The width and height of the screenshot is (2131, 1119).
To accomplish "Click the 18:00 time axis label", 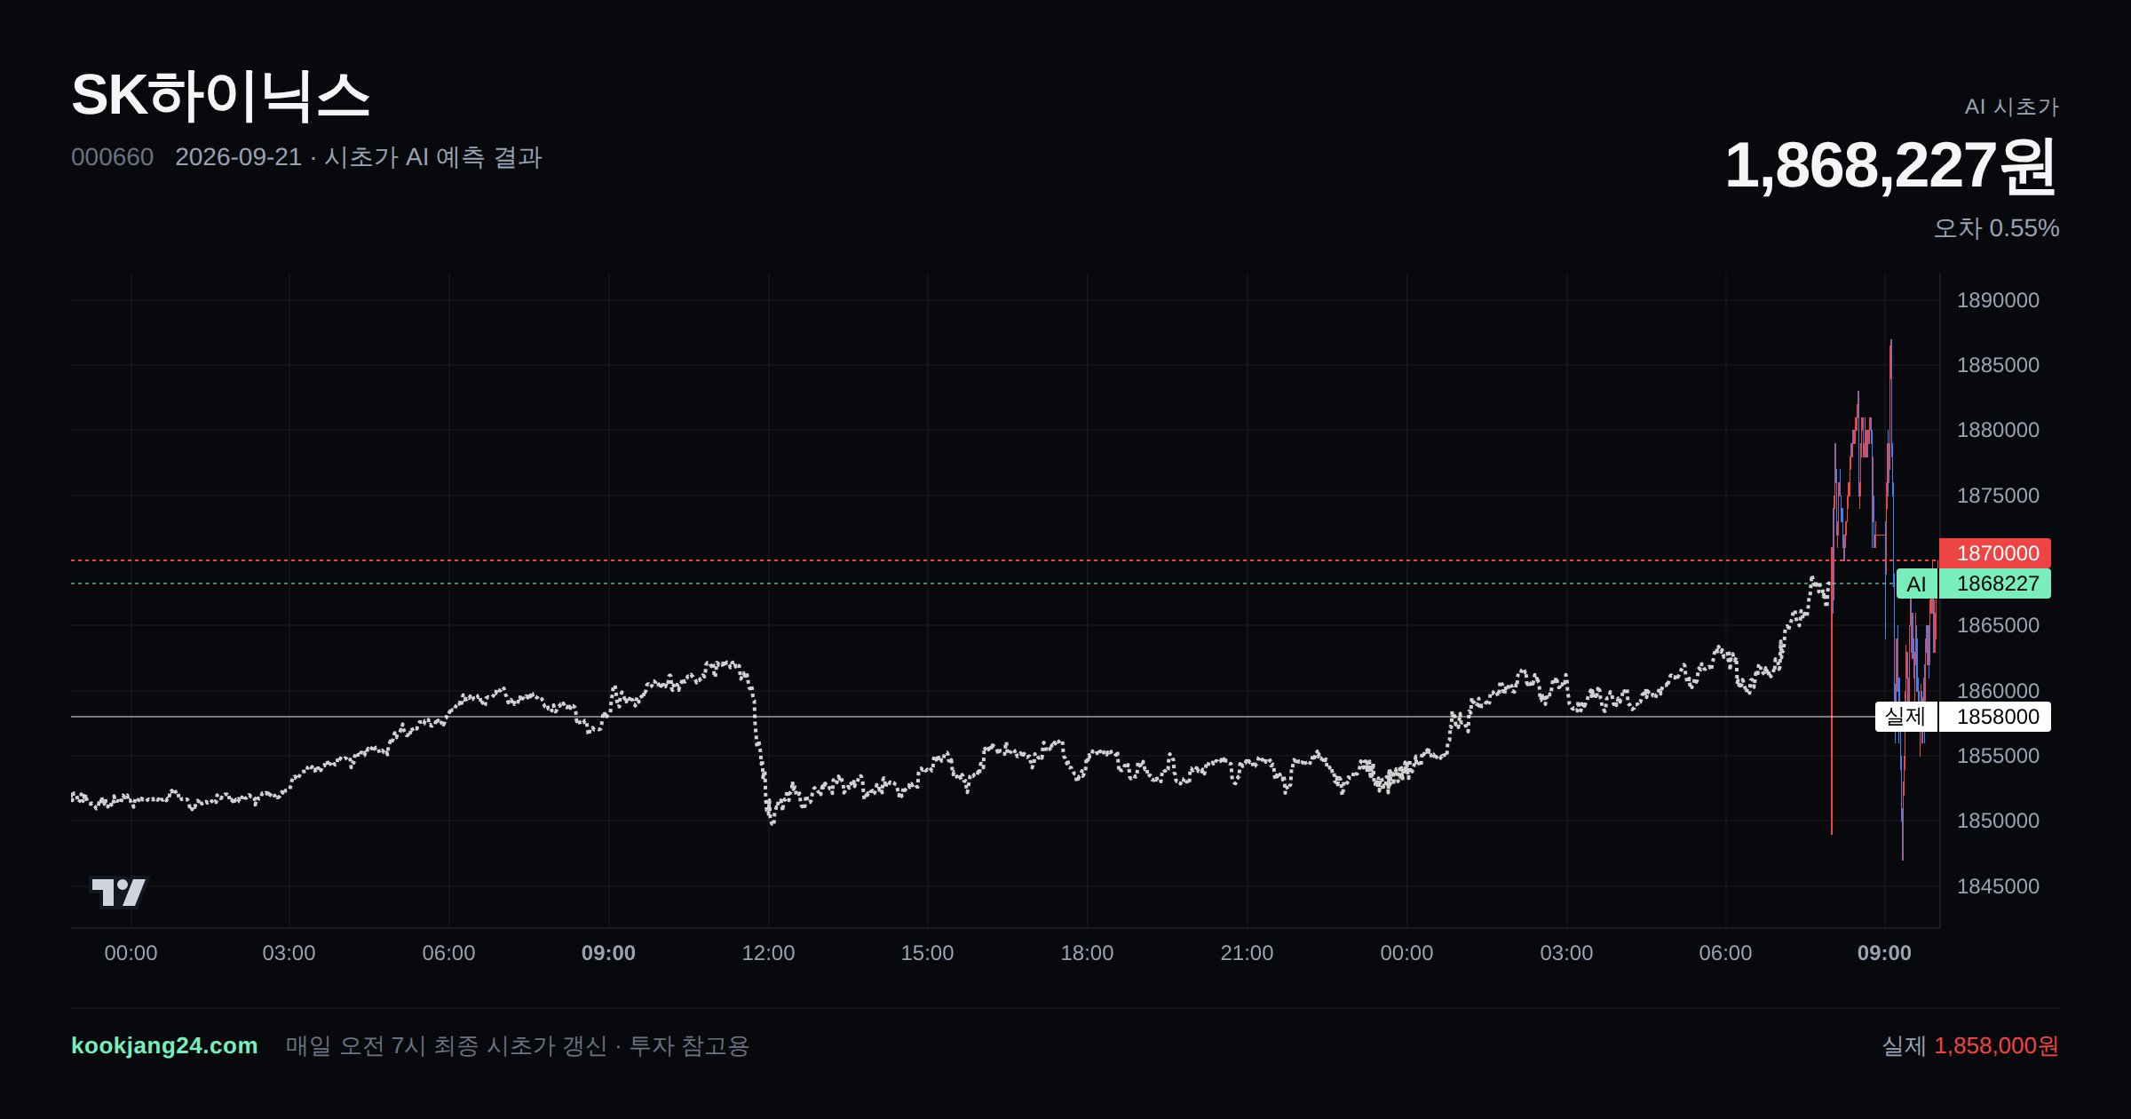I will coord(1087,953).
